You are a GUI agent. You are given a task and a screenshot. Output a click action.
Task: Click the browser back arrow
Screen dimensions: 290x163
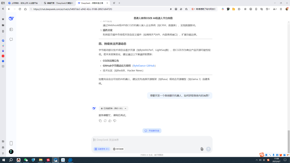(9, 9)
